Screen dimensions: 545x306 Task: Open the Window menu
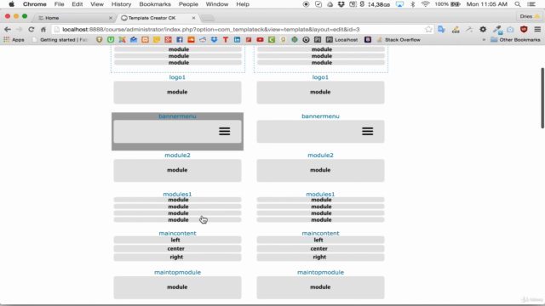[217, 4]
